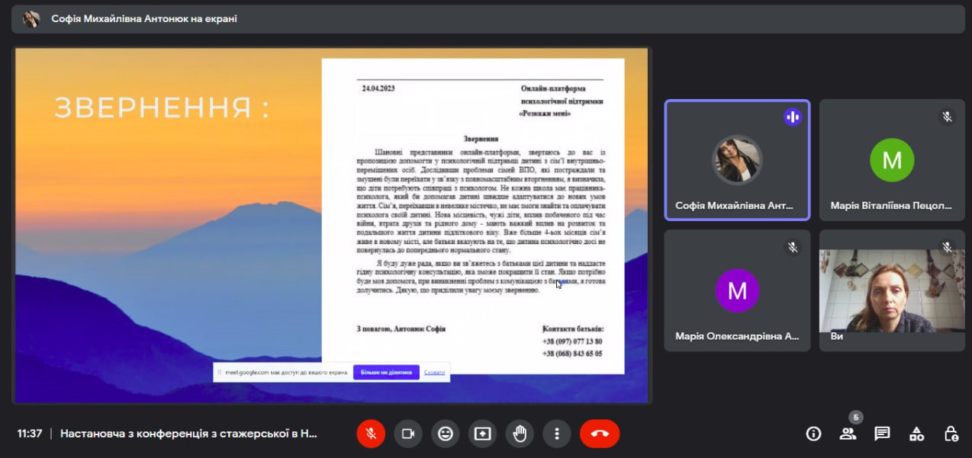Image resolution: width=972 pixels, height=458 pixels.
Task: Click Софія's round profile photo
Action: 737,159
